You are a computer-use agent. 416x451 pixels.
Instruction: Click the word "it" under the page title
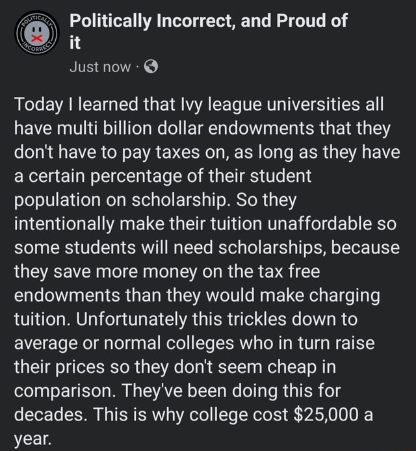pos(75,43)
